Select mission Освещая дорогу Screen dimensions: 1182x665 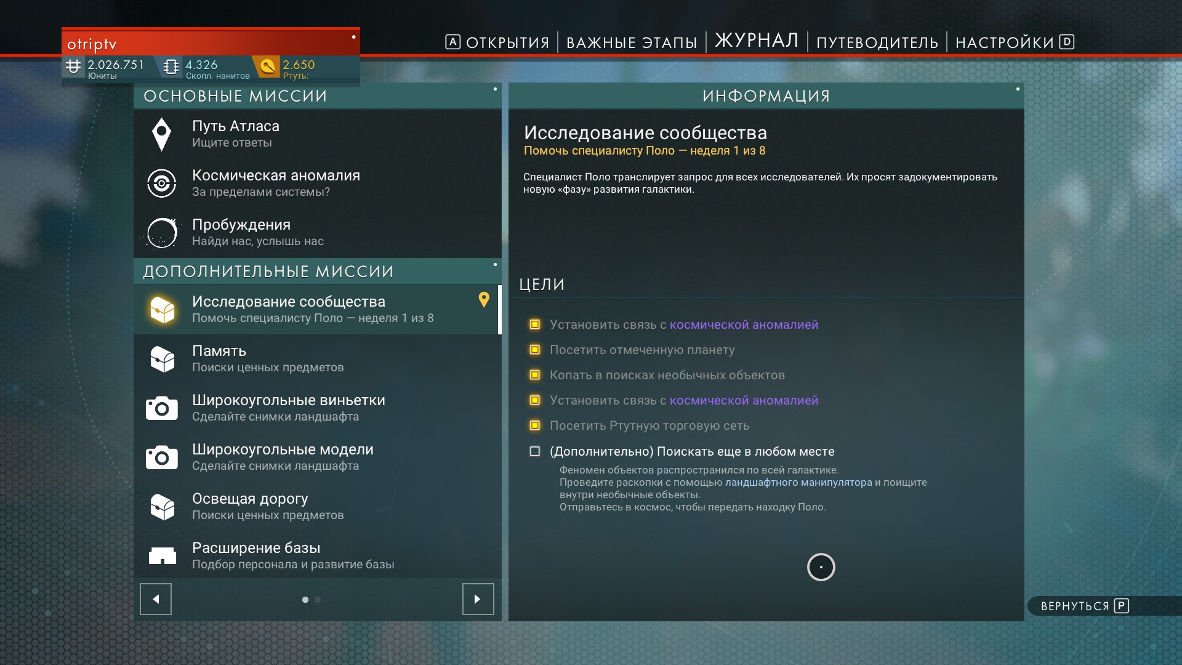[x=317, y=507]
